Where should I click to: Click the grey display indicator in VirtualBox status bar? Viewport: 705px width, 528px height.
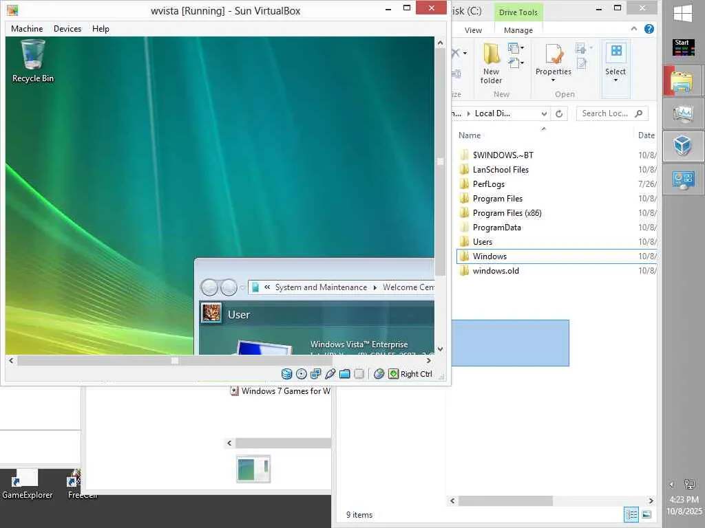click(x=359, y=373)
